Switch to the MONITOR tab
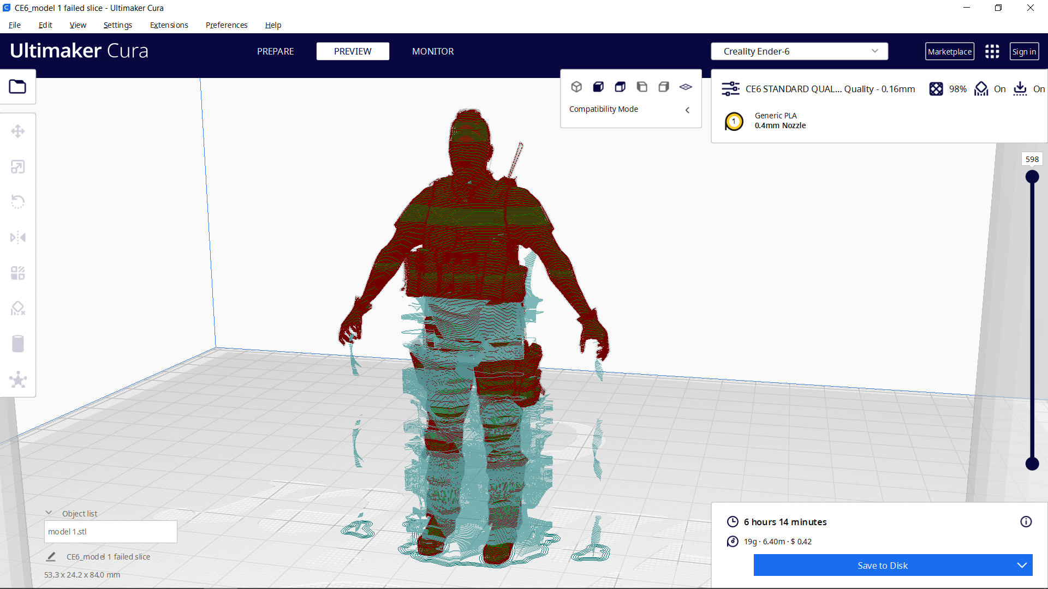The width and height of the screenshot is (1048, 589). tap(433, 51)
